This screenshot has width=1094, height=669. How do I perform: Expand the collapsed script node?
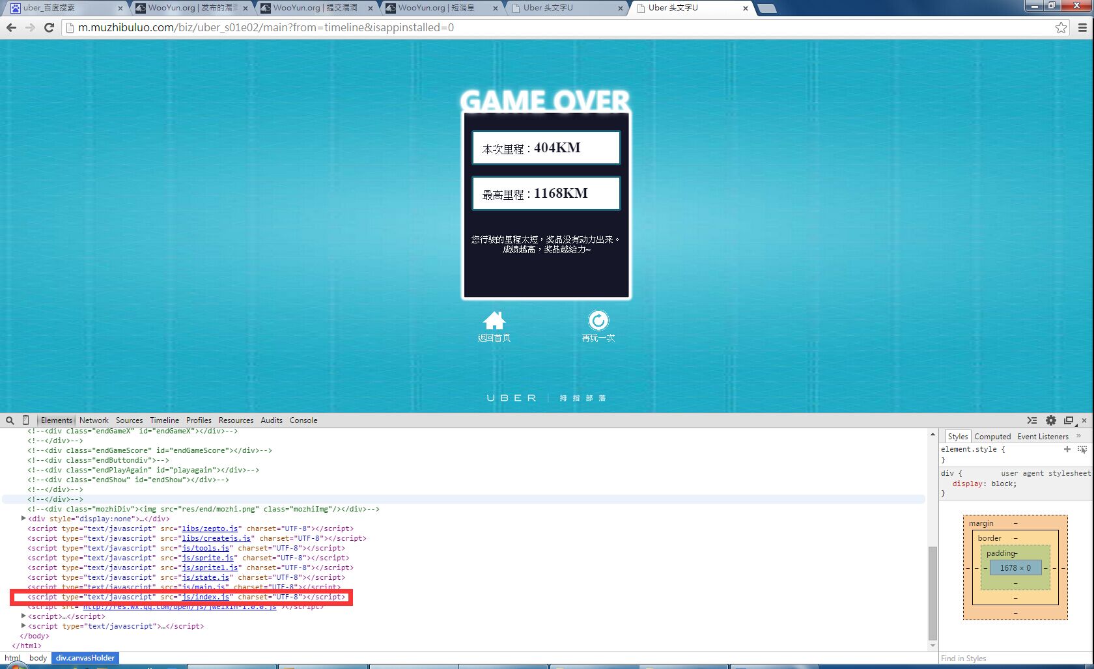pos(23,616)
